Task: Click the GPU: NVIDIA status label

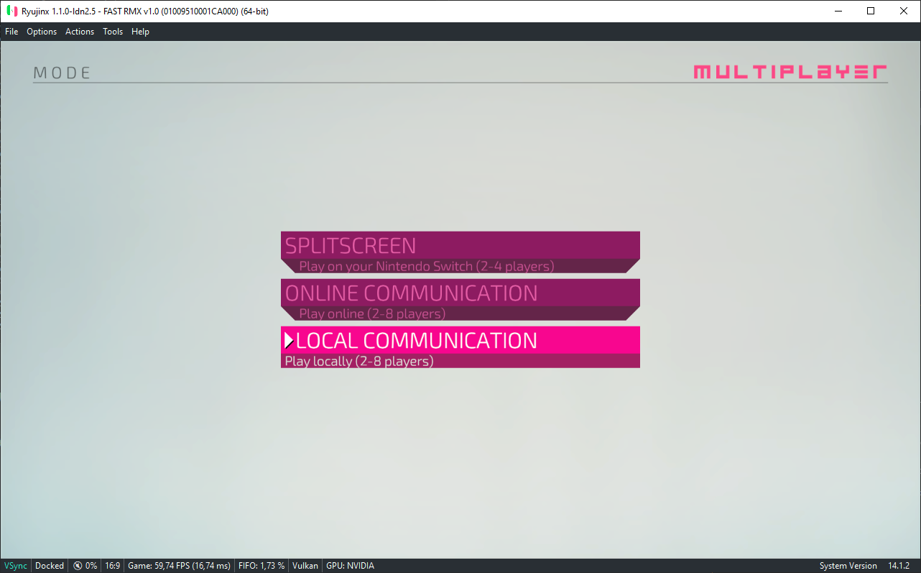Action: [x=350, y=566]
